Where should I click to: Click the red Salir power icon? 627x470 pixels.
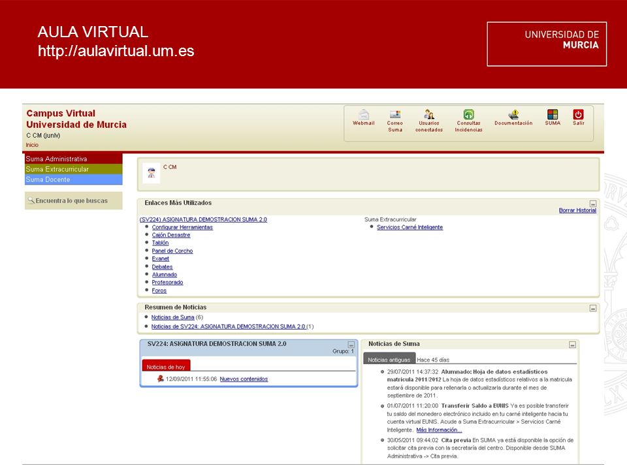[x=578, y=114]
